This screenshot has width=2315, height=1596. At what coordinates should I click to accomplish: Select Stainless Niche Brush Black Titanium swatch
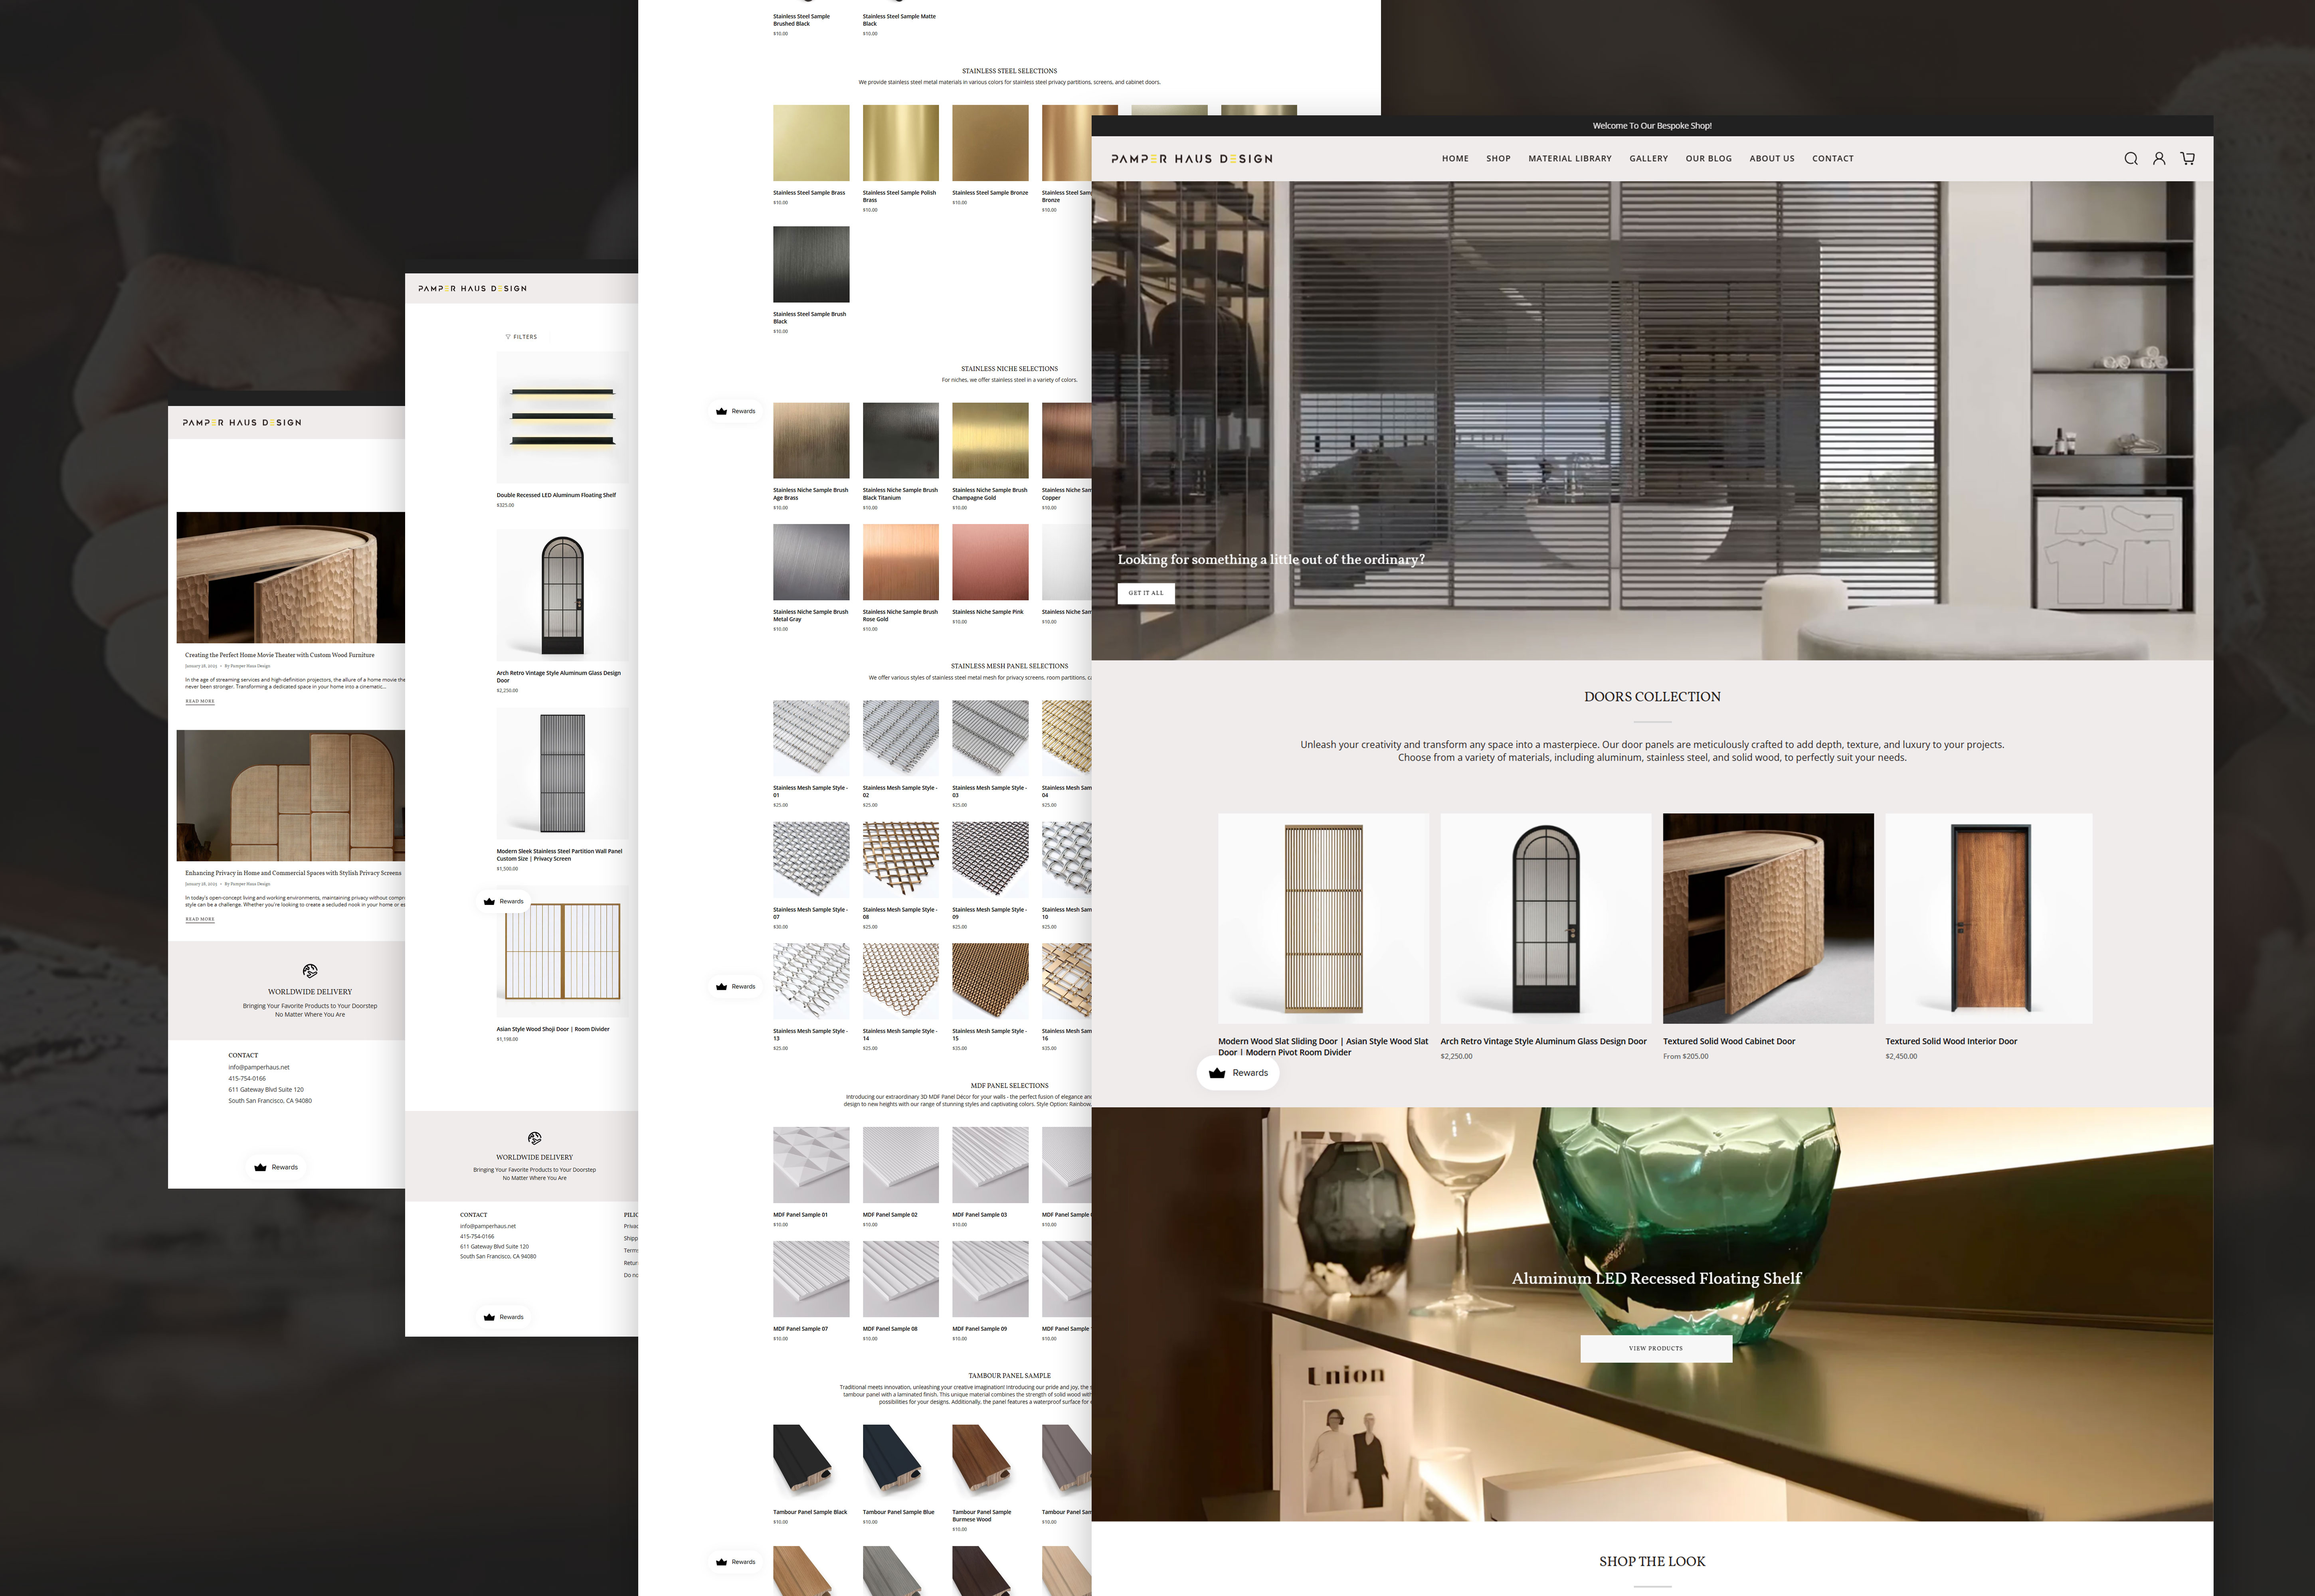click(900, 441)
